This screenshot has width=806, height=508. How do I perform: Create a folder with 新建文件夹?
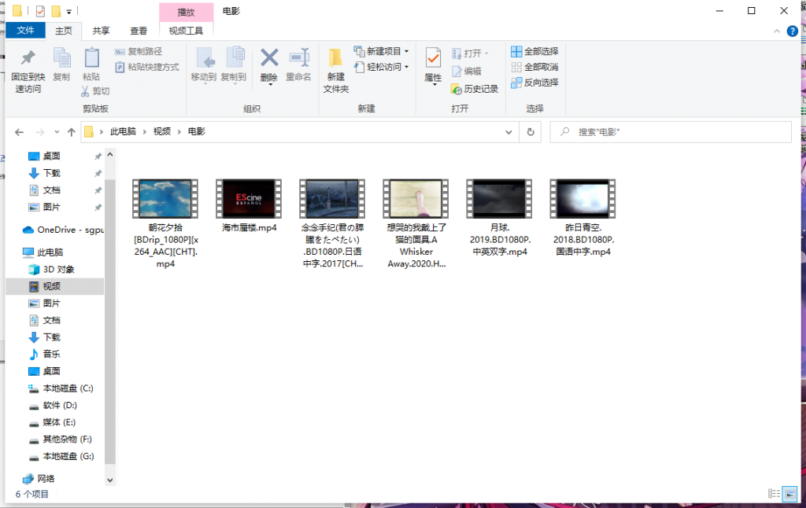pyautogui.click(x=335, y=70)
